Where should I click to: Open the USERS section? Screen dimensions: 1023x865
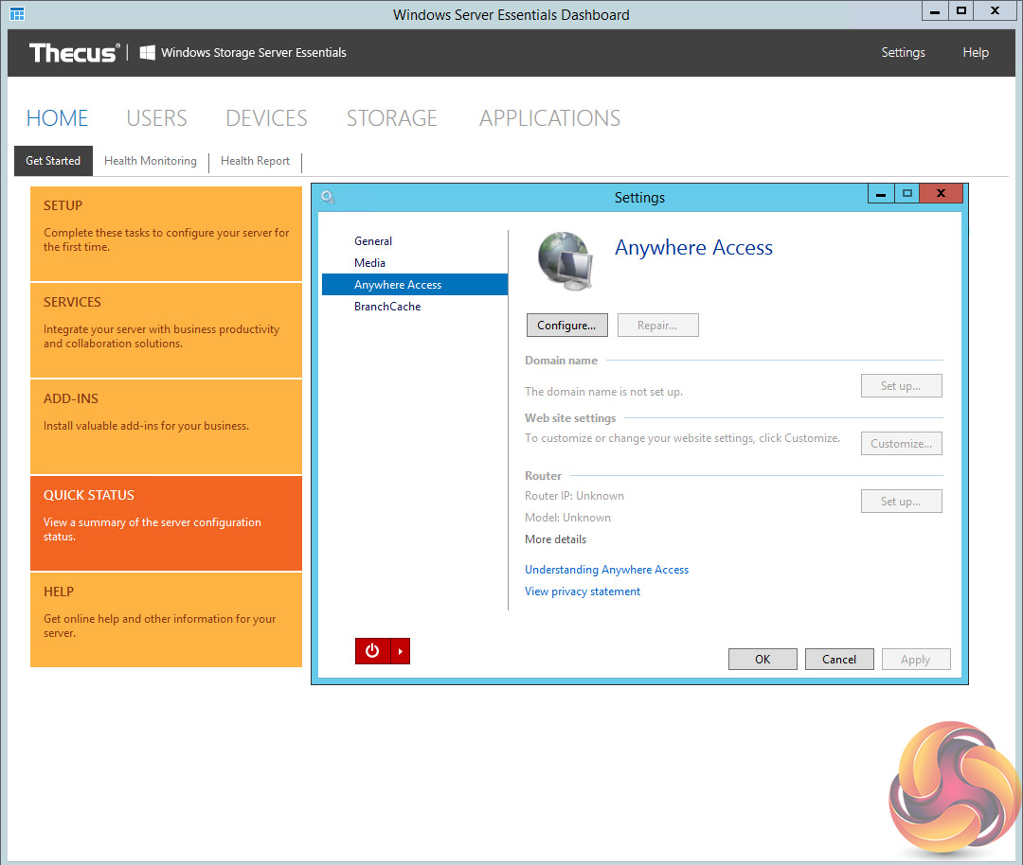[x=156, y=118]
